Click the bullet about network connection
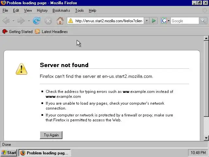The image size is (209, 157). [105, 106]
